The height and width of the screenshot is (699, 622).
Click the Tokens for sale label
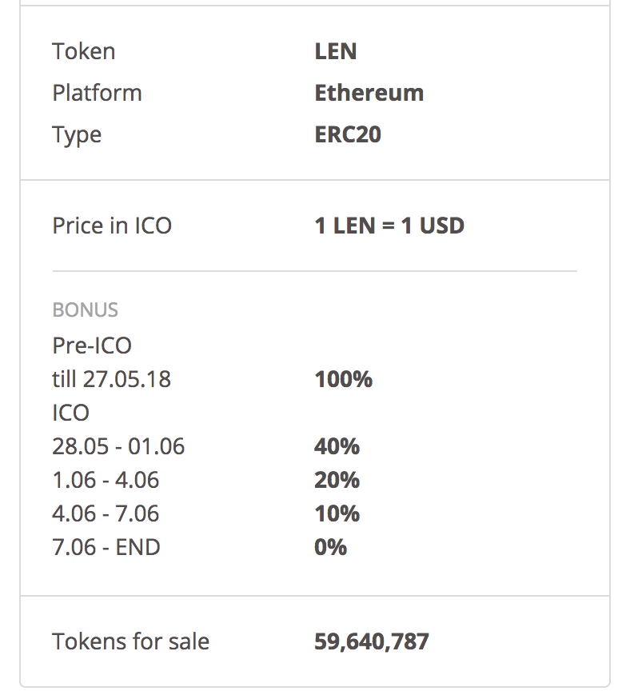click(131, 641)
